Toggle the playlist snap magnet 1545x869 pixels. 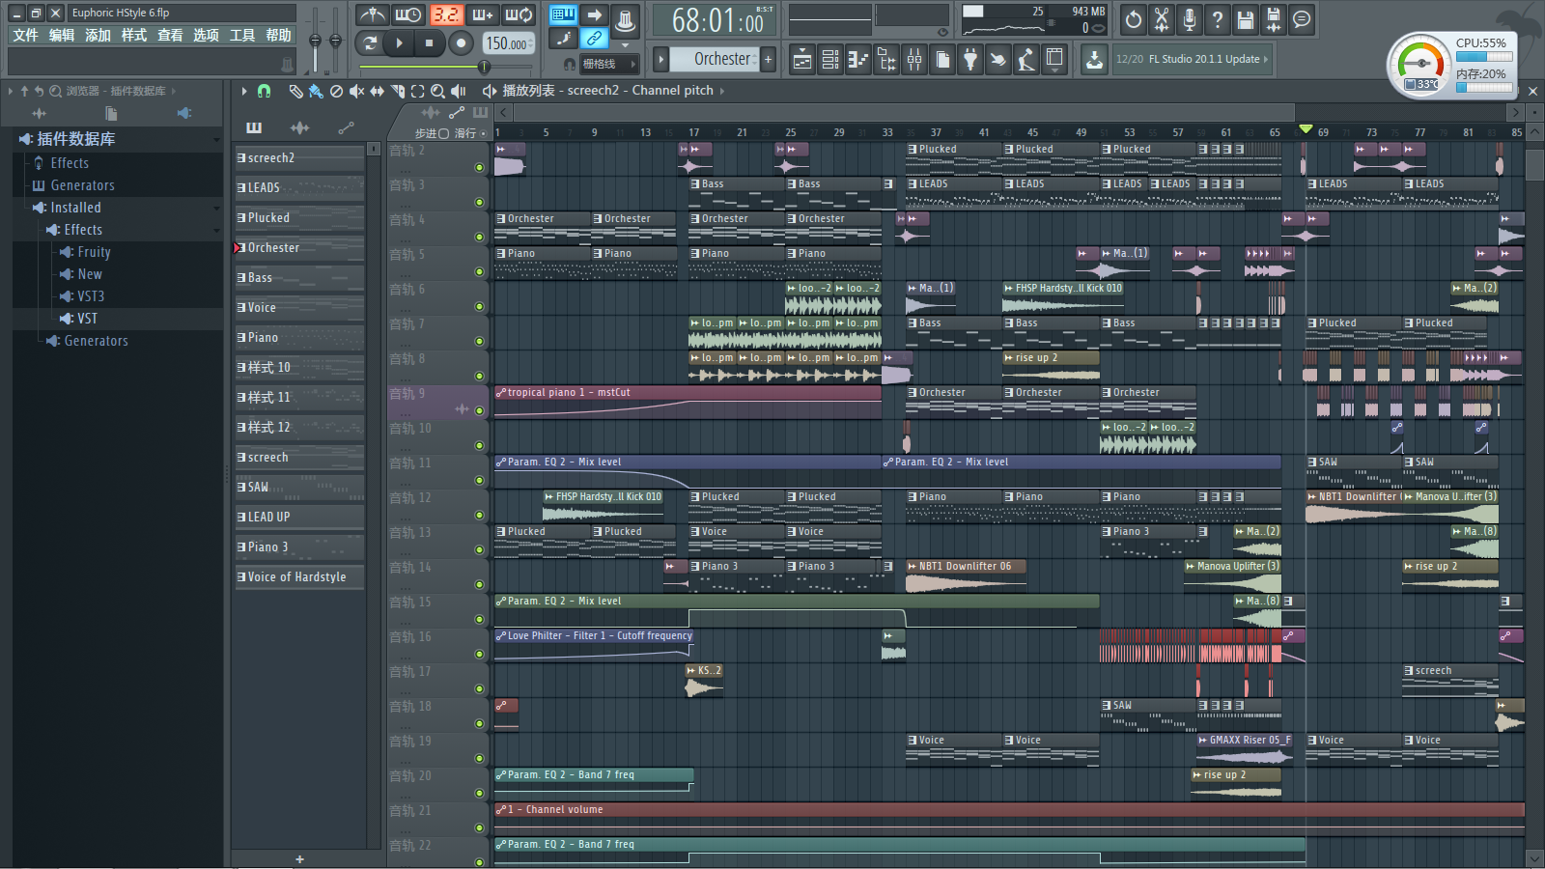264,91
